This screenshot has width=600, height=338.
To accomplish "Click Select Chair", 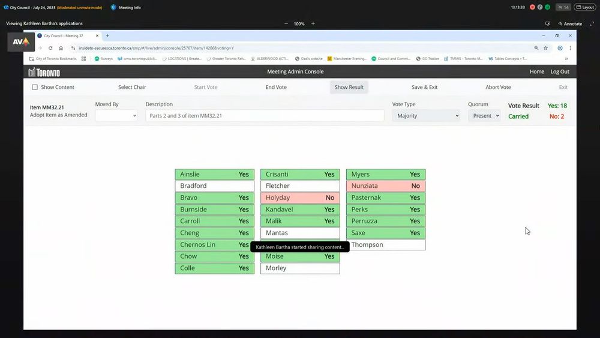I will (132, 87).
